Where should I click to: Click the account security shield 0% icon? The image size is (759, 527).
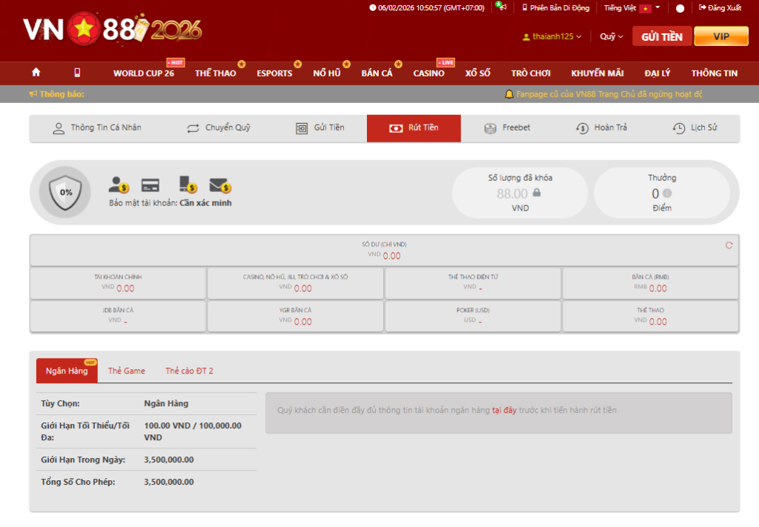[x=66, y=193]
